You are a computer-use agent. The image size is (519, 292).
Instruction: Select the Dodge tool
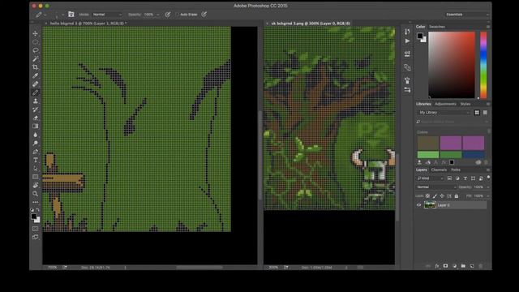[x=36, y=143]
